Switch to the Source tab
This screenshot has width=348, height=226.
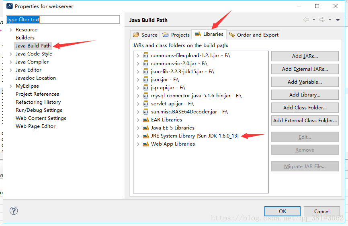tap(145, 35)
